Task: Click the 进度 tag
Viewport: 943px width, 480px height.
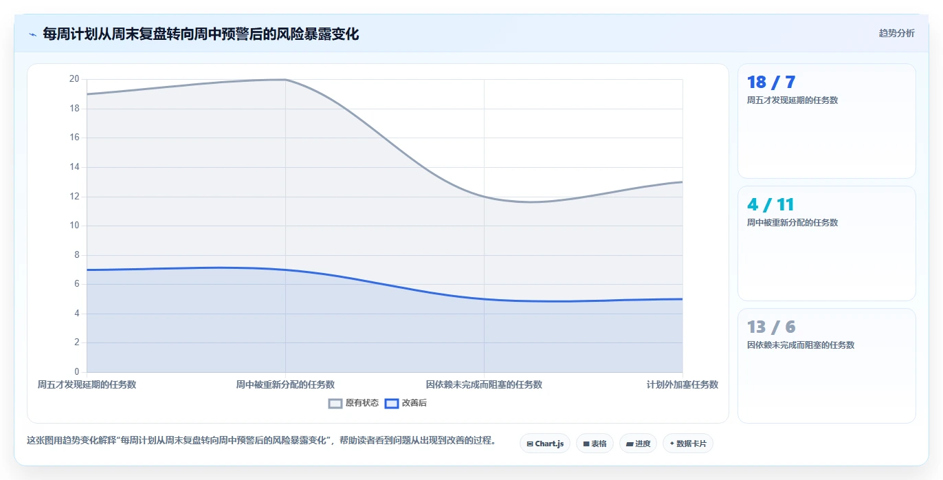Action: [638, 444]
